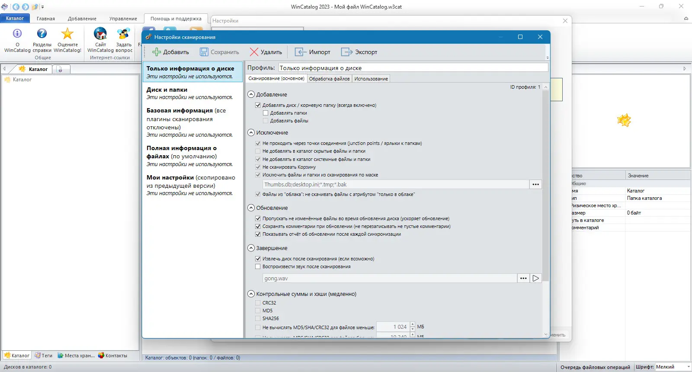Switch to bottom Каталог panel
692x372 pixels.
(x=17, y=356)
